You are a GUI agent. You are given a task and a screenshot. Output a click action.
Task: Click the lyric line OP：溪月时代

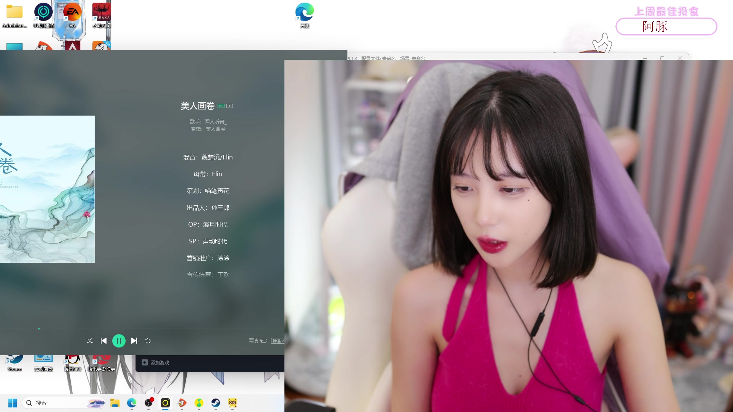tap(208, 225)
